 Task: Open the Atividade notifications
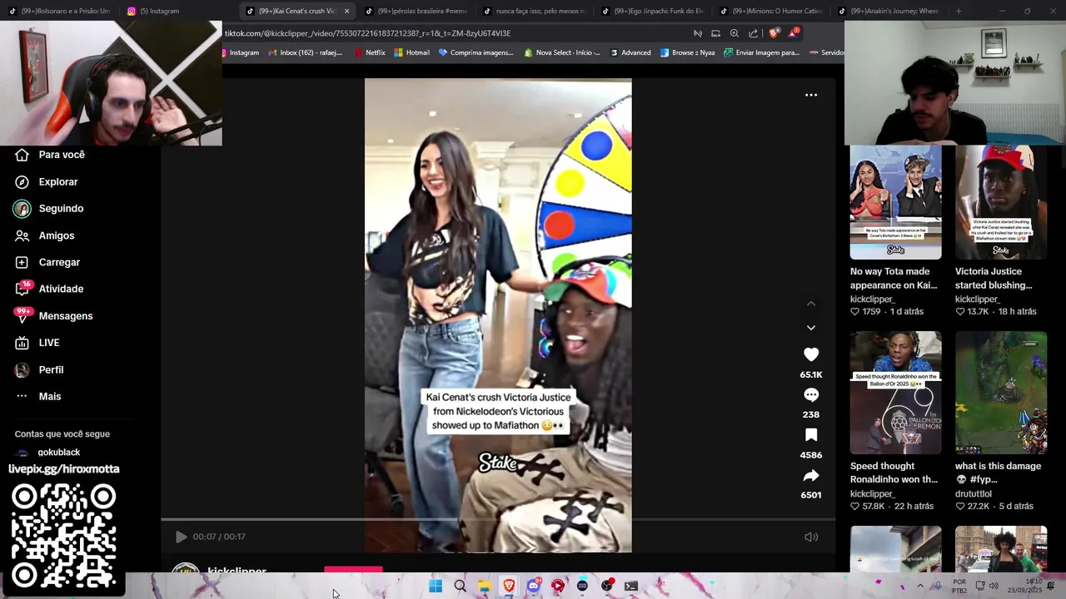click(49, 289)
